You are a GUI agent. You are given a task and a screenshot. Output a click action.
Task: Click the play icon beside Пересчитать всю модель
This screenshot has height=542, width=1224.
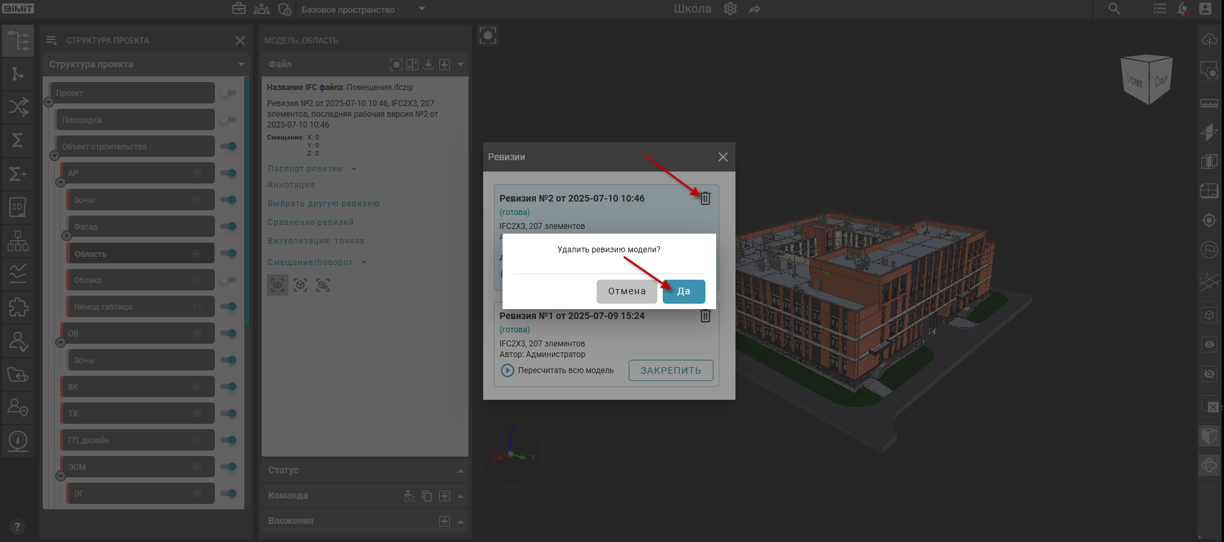tap(507, 370)
